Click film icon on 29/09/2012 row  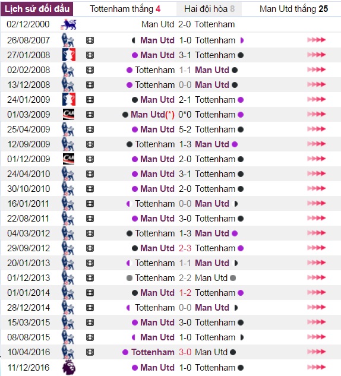(90, 248)
